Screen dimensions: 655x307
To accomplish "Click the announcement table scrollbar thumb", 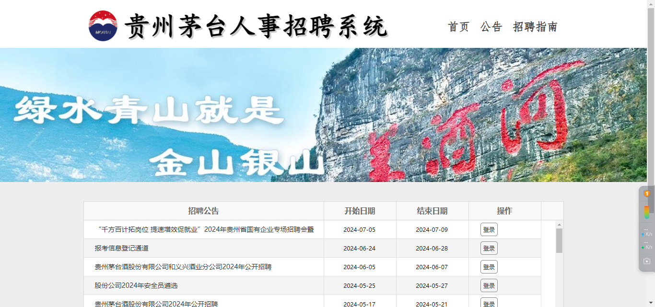I will click(x=559, y=240).
